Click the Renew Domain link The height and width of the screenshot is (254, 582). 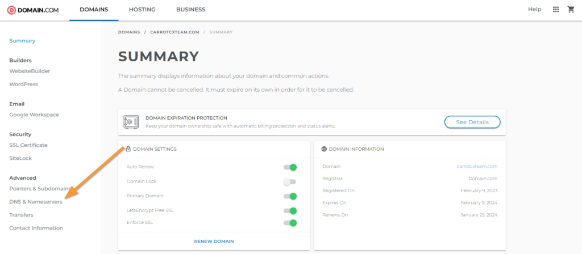214,242
